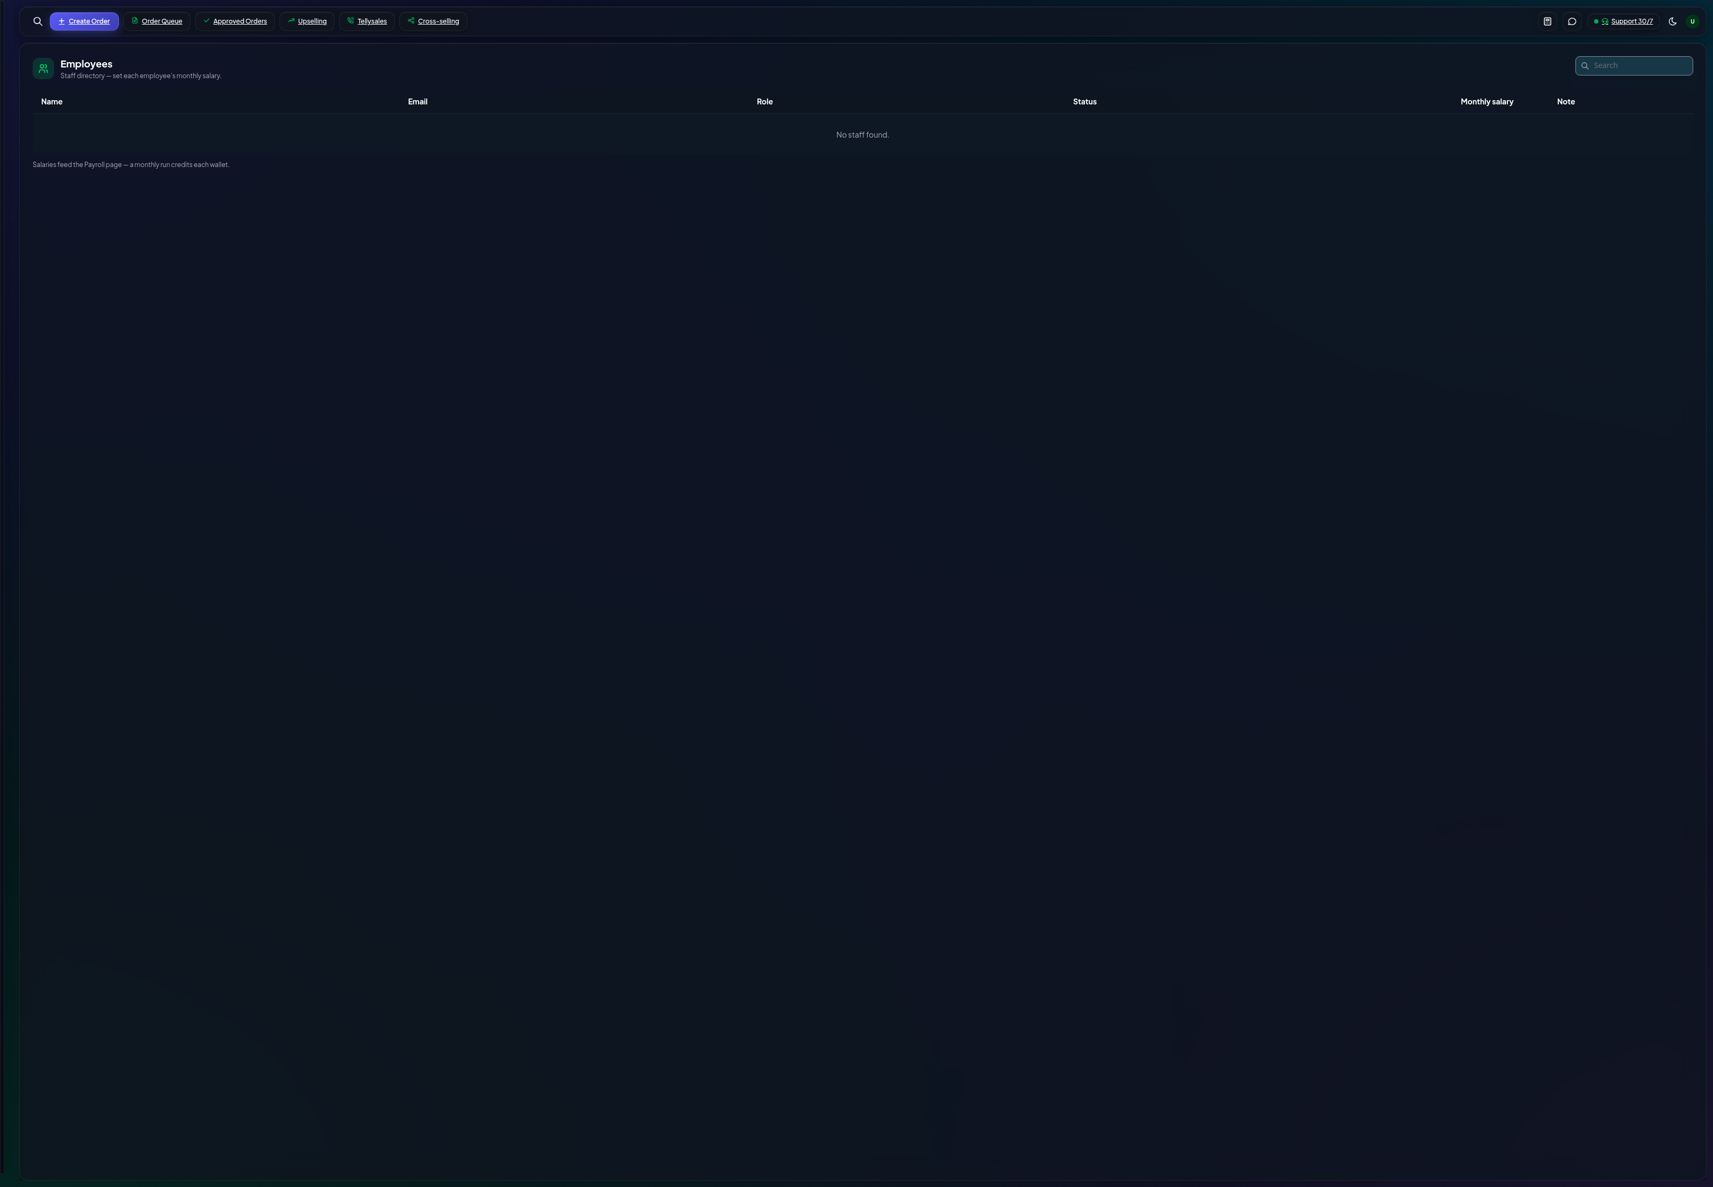The height and width of the screenshot is (1187, 1713).
Task: Go to Order Queue
Action: point(157,21)
